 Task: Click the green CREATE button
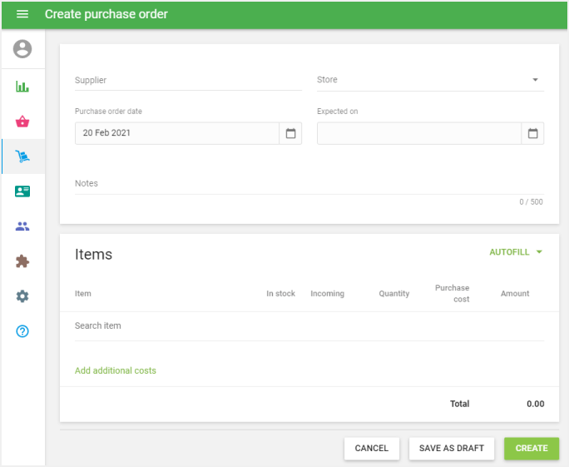[x=532, y=448]
